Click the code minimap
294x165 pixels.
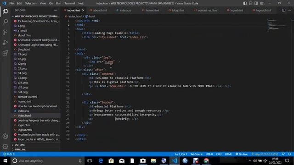(277, 25)
